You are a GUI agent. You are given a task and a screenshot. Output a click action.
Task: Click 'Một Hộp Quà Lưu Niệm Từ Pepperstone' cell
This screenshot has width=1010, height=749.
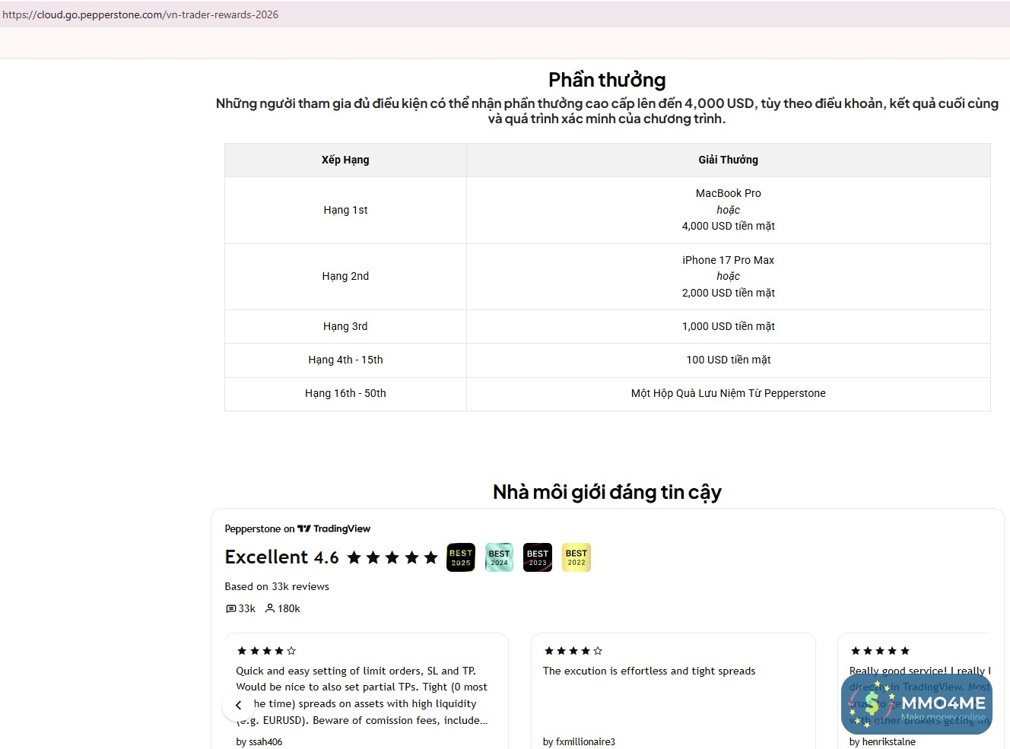coord(729,393)
